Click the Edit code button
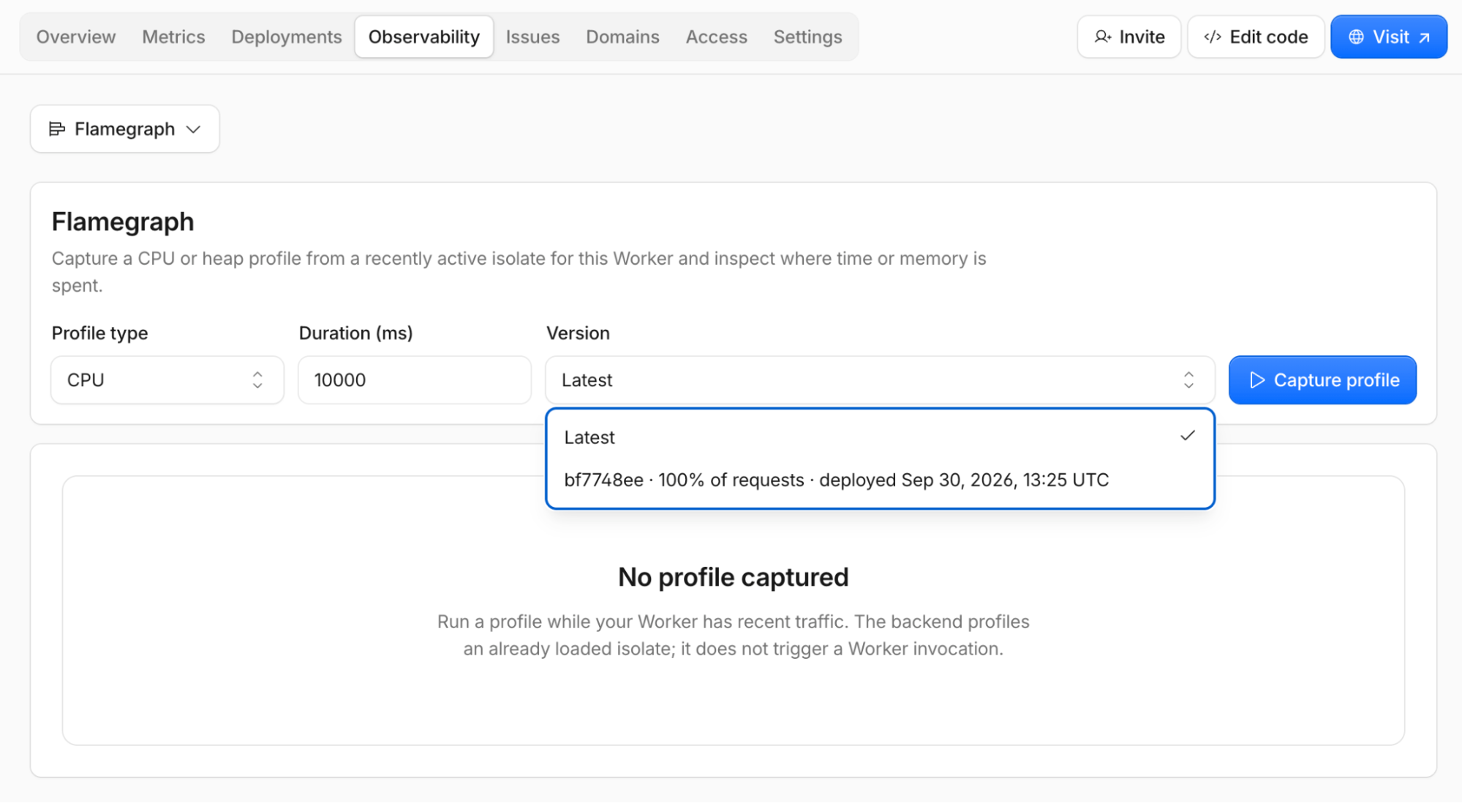 point(1256,37)
